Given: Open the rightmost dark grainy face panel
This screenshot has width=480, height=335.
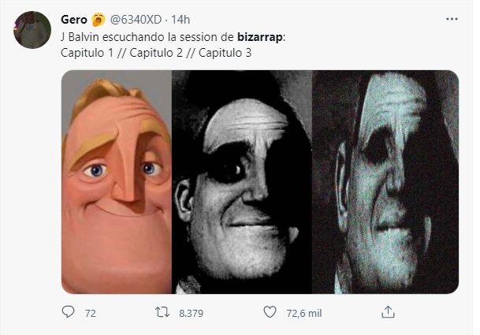Looking at the screenshot, I should 385,182.
